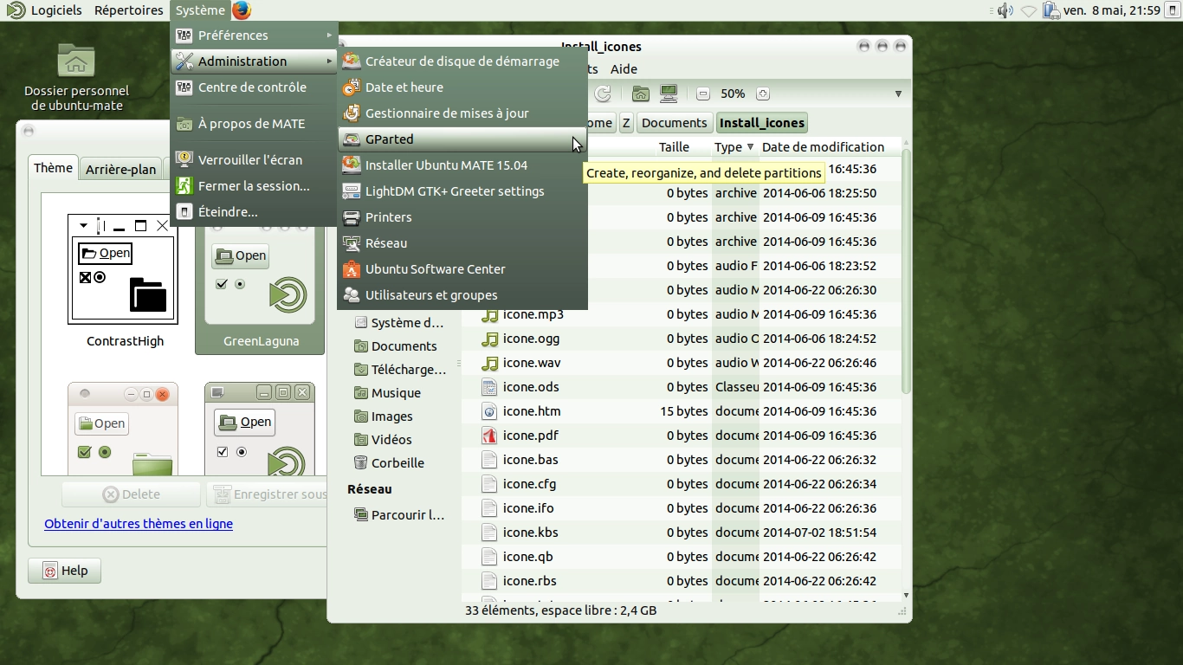Click the checkbox in GreenLaguna theme preview
Screen dimensions: 1183x665
pyautogui.click(x=222, y=284)
